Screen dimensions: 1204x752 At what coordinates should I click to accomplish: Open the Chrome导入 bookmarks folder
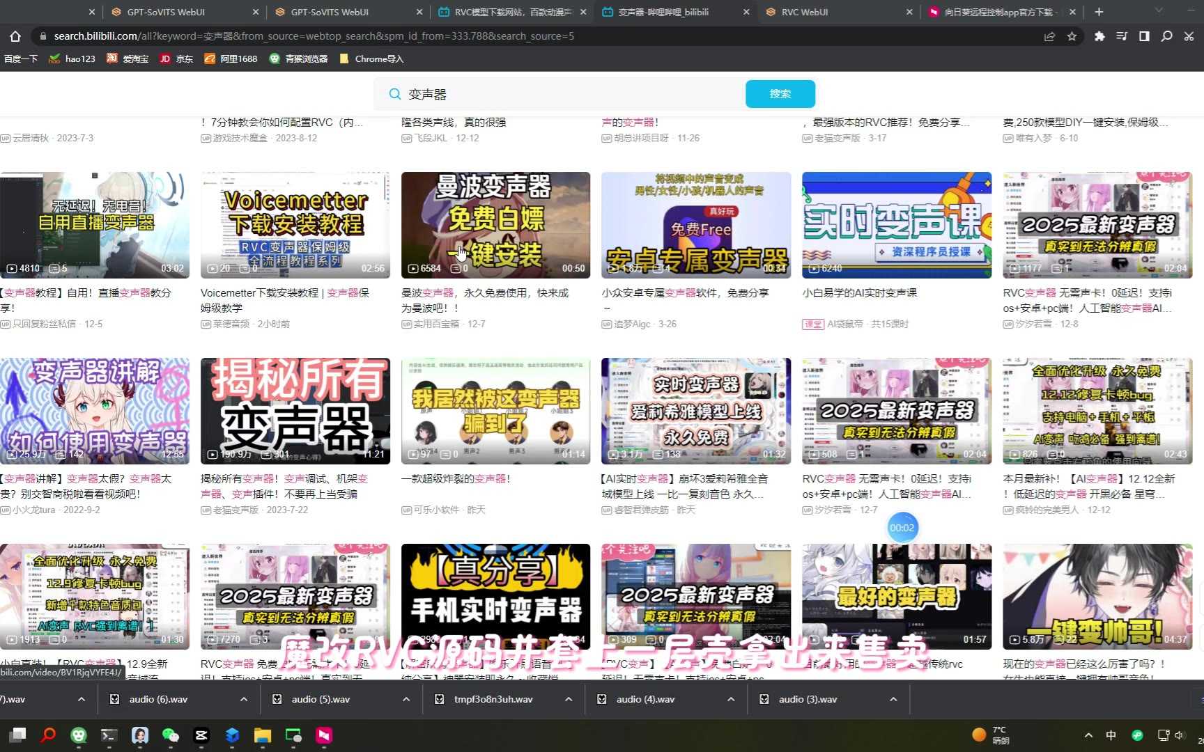[371, 58]
